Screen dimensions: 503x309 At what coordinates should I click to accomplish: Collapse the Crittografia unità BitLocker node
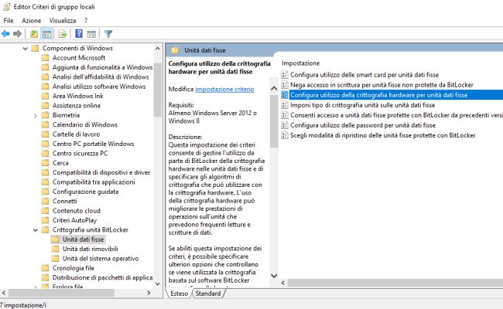[x=35, y=229]
